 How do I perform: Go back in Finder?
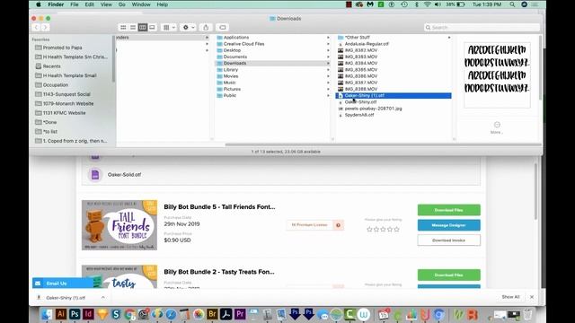tap(36, 28)
